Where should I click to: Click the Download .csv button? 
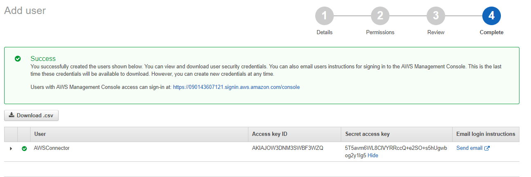coord(31,115)
